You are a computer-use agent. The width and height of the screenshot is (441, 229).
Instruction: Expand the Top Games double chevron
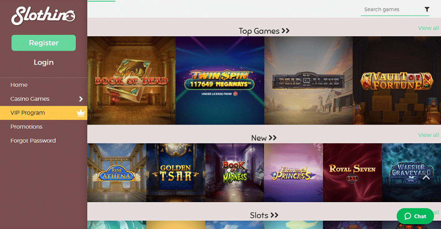point(285,31)
